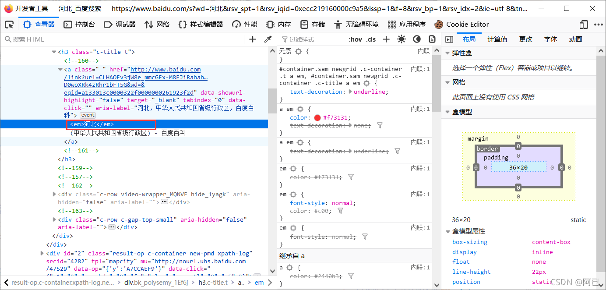This screenshot has height=290, width=606.
Task: Select the eyedropper color picker icon
Action: coord(268,39)
